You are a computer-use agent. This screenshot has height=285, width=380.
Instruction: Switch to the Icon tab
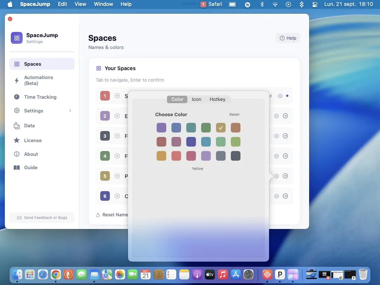tap(196, 99)
